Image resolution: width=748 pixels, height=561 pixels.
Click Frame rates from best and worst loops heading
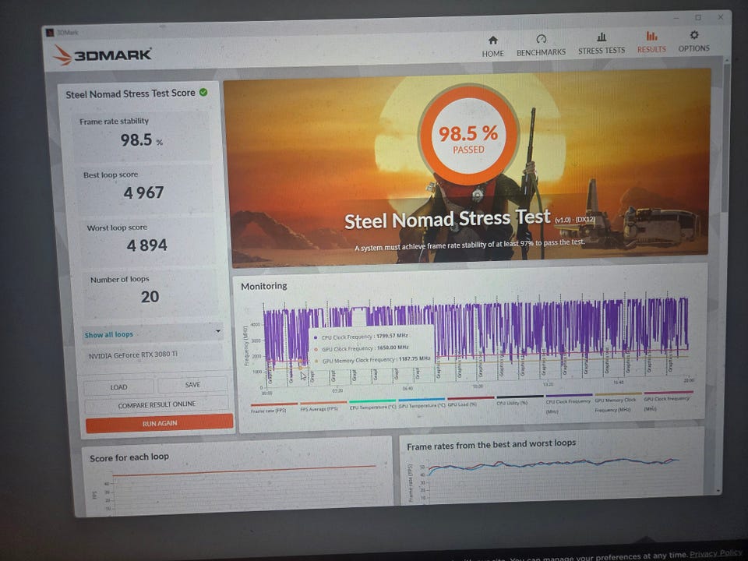(492, 445)
